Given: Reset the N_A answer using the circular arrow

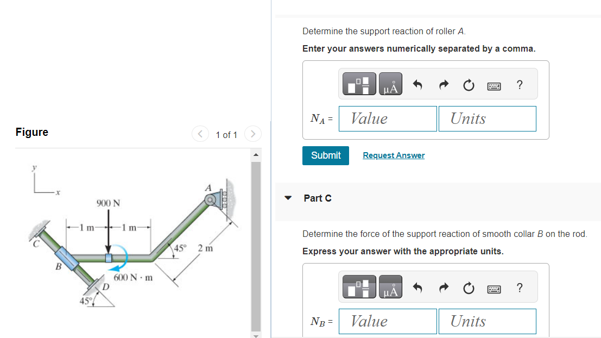Looking at the screenshot, I should click(469, 85).
